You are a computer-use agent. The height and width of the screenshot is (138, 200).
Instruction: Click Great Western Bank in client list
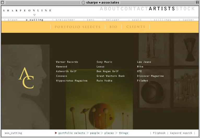pos(111,76)
